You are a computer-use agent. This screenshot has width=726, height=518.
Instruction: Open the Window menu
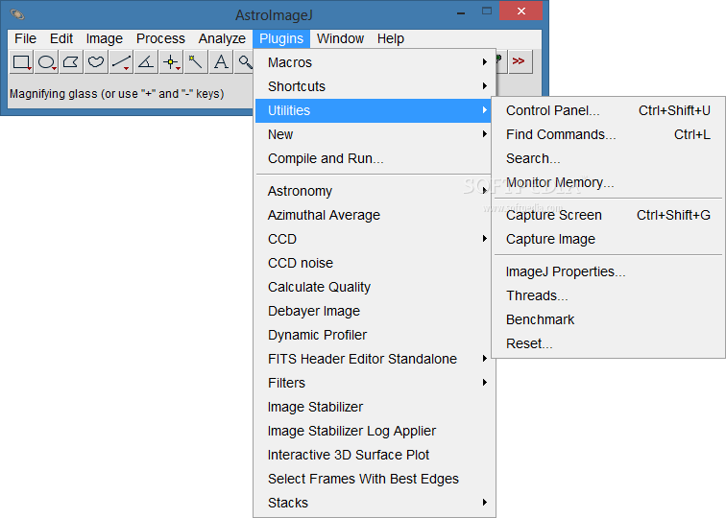tap(340, 38)
